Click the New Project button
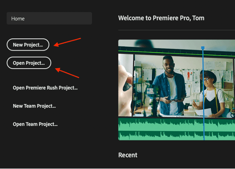235x169 pixels. pos(28,45)
